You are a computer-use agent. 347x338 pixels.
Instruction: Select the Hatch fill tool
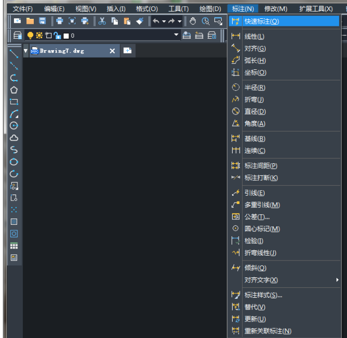(x=14, y=221)
